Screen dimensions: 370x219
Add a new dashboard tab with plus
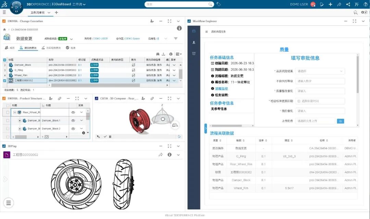(57, 13)
